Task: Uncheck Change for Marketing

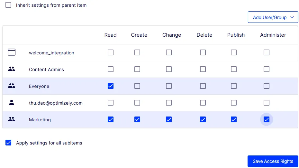Action: [169, 120]
